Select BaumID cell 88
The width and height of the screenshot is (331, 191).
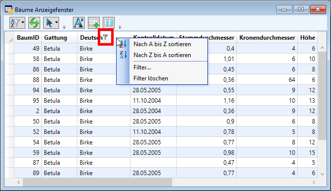[x=28, y=80]
